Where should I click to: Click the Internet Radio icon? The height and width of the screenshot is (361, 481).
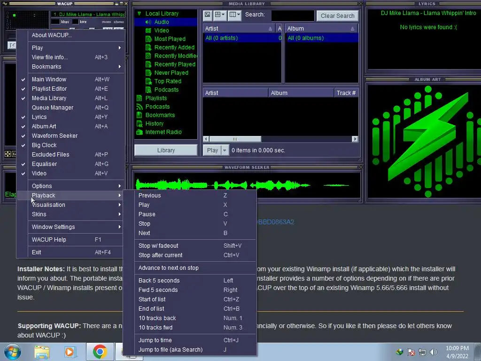coord(139,132)
